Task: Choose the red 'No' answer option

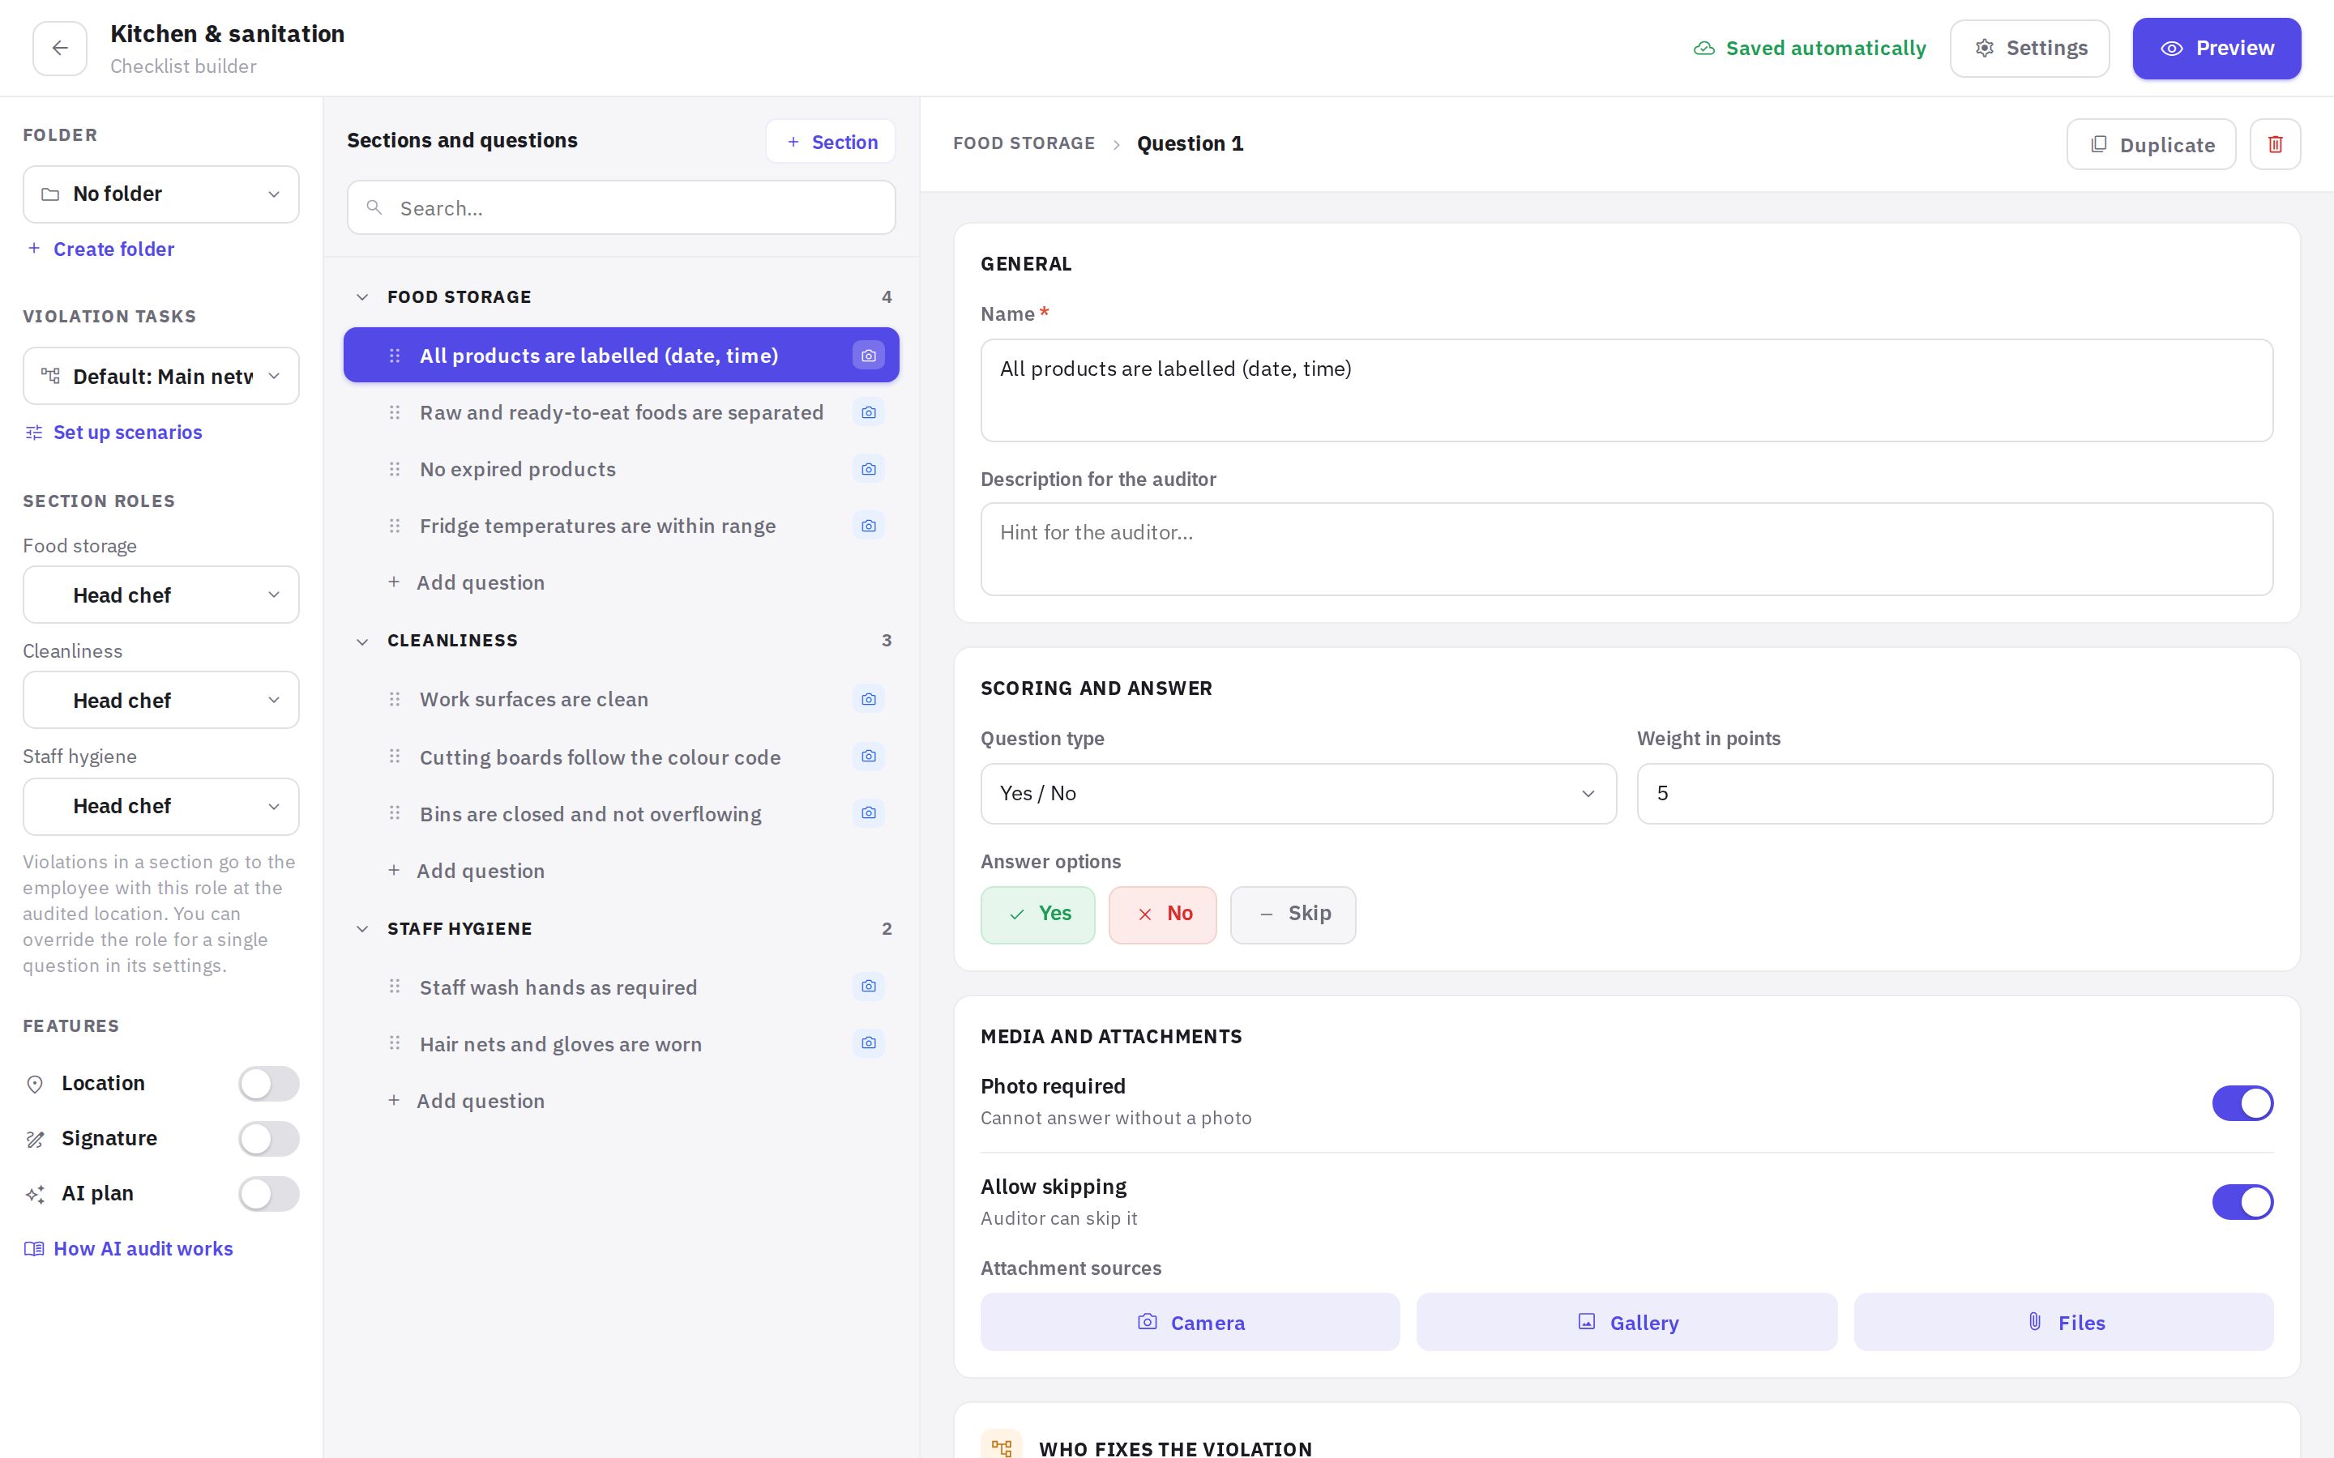Action: click(1162, 914)
